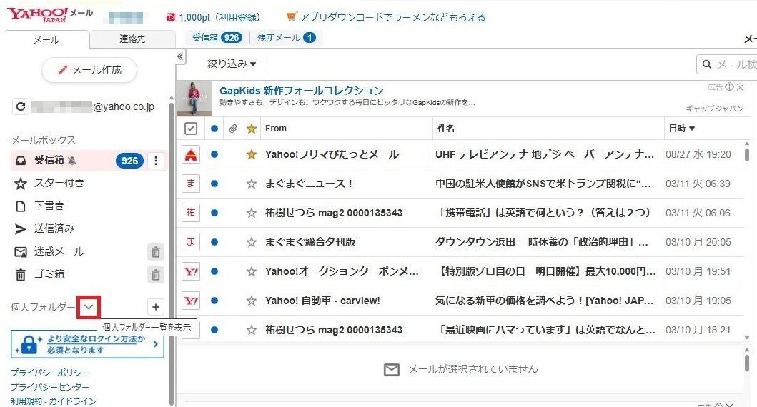Star the まぐまぐニュース！ email
This screenshot has width=757, height=407.
[x=251, y=184]
